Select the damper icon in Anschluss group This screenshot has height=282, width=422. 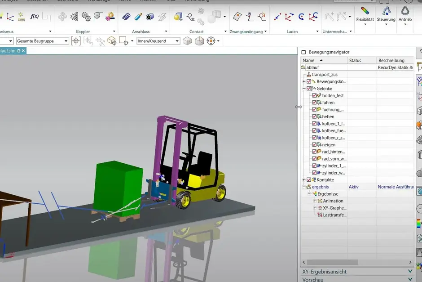point(138,17)
